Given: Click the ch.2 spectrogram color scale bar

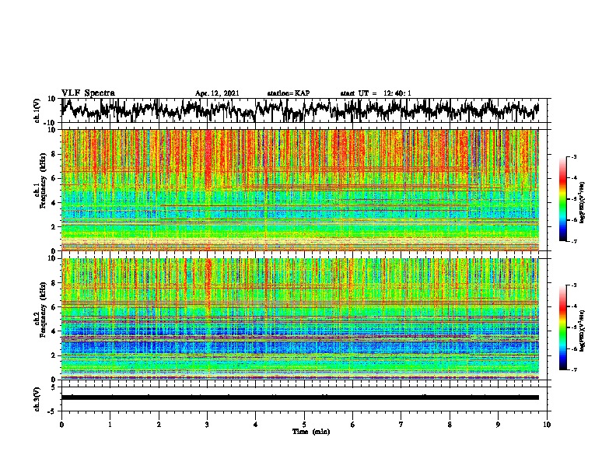Looking at the screenshot, I should 562,327.
